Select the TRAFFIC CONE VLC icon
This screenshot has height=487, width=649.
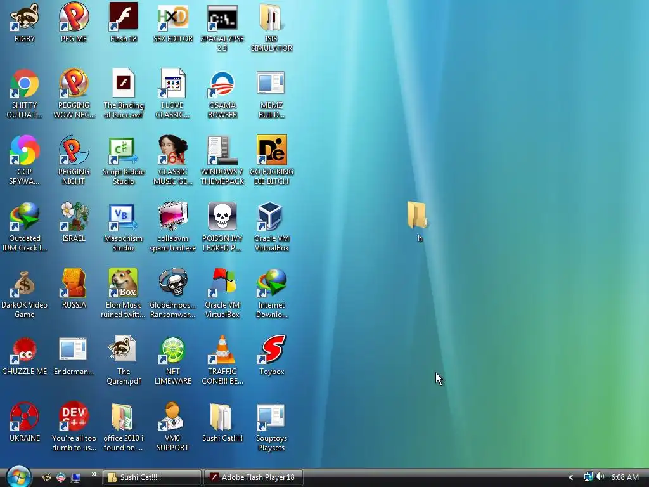click(222, 350)
